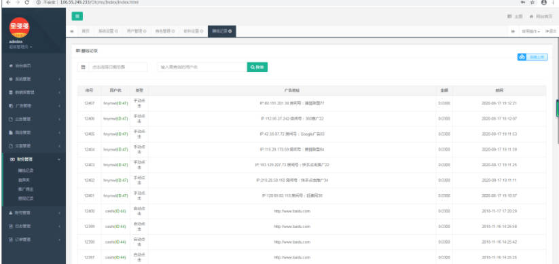Image resolution: width=559 pixels, height=264 pixels.
Task: Open the admin role dropdown under username
Action: tap(20, 47)
